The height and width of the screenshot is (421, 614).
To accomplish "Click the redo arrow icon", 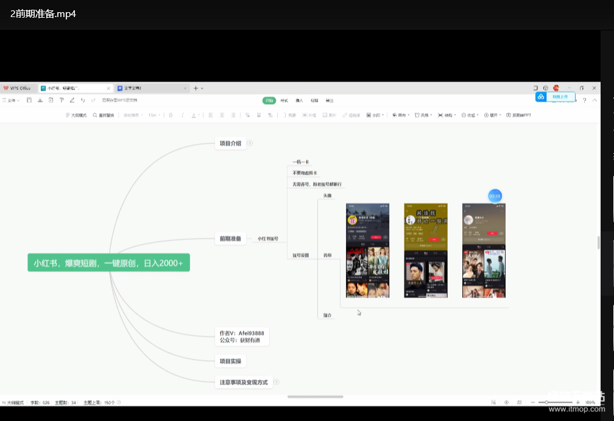I will 93,100.
